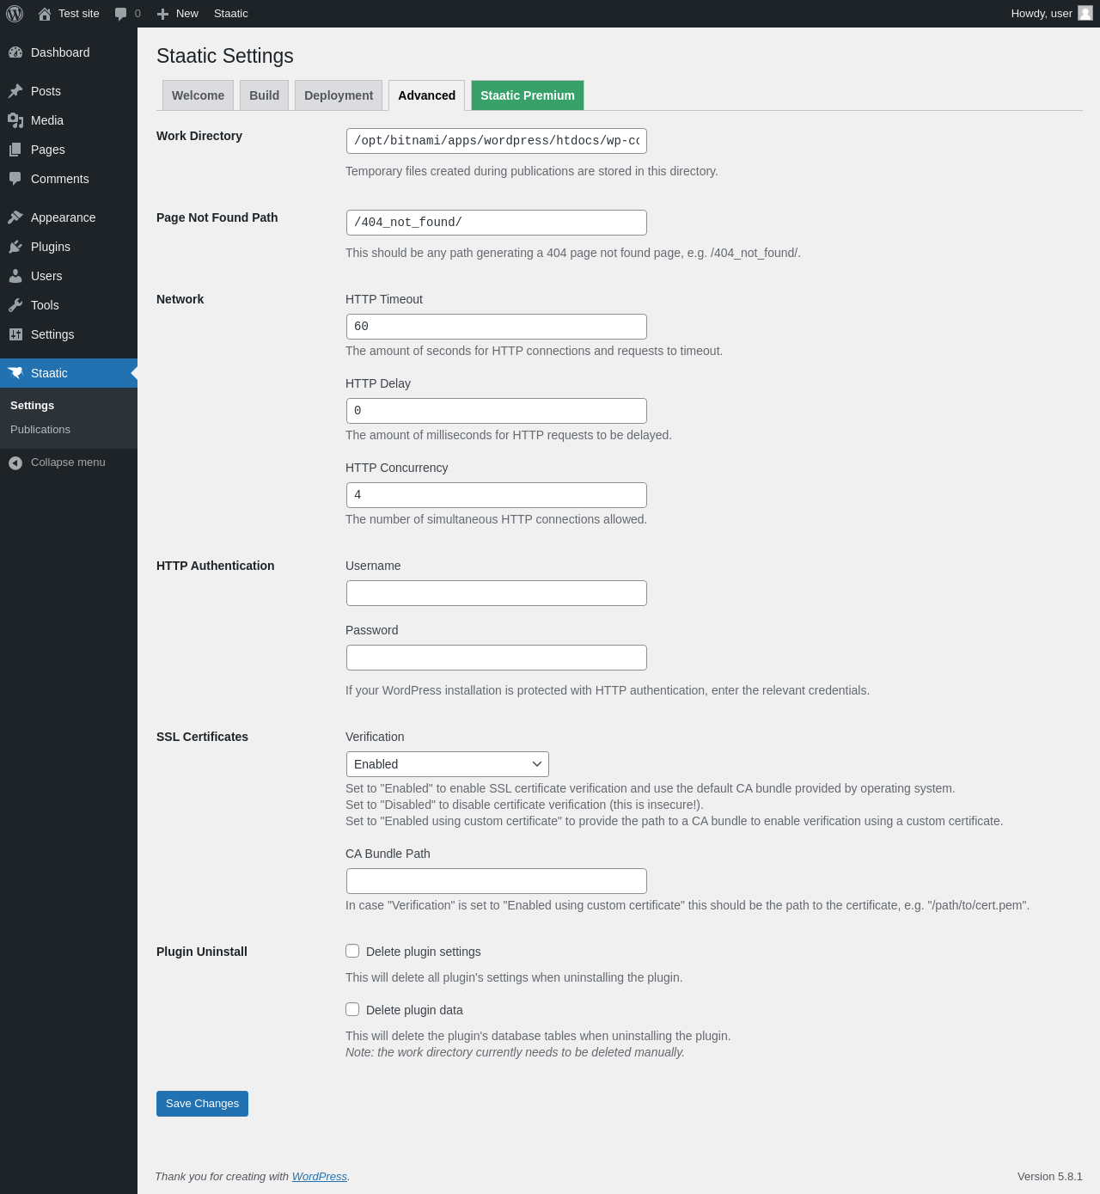Enable Delete plugin settings checkbox
1100x1194 pixels.
352,951
